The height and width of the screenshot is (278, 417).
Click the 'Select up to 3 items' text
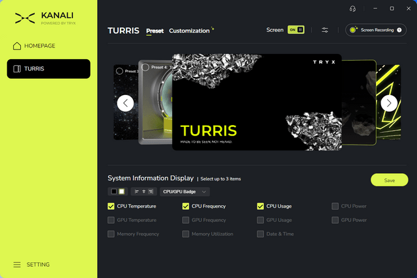click(220, 179)
